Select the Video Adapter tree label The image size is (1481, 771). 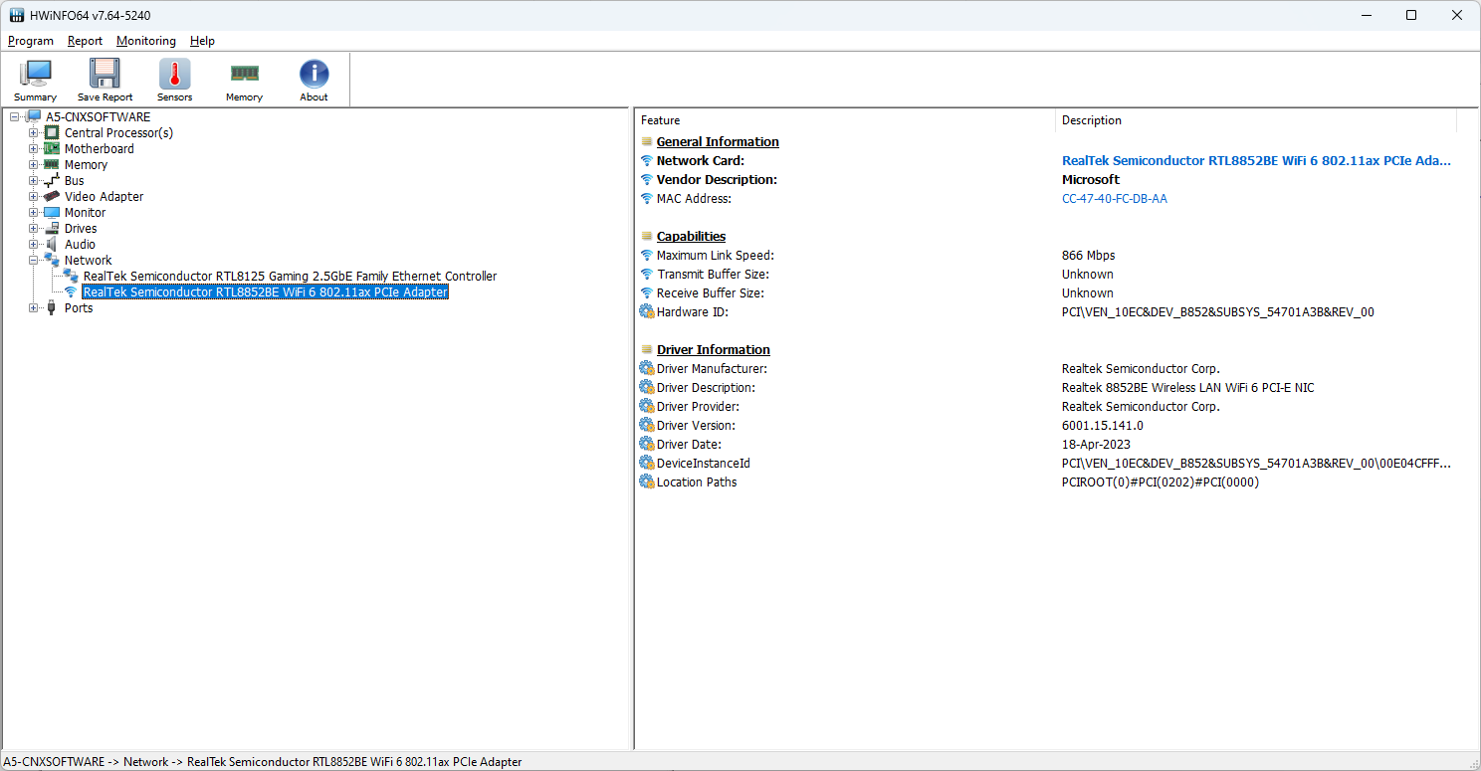pos(104,197)
